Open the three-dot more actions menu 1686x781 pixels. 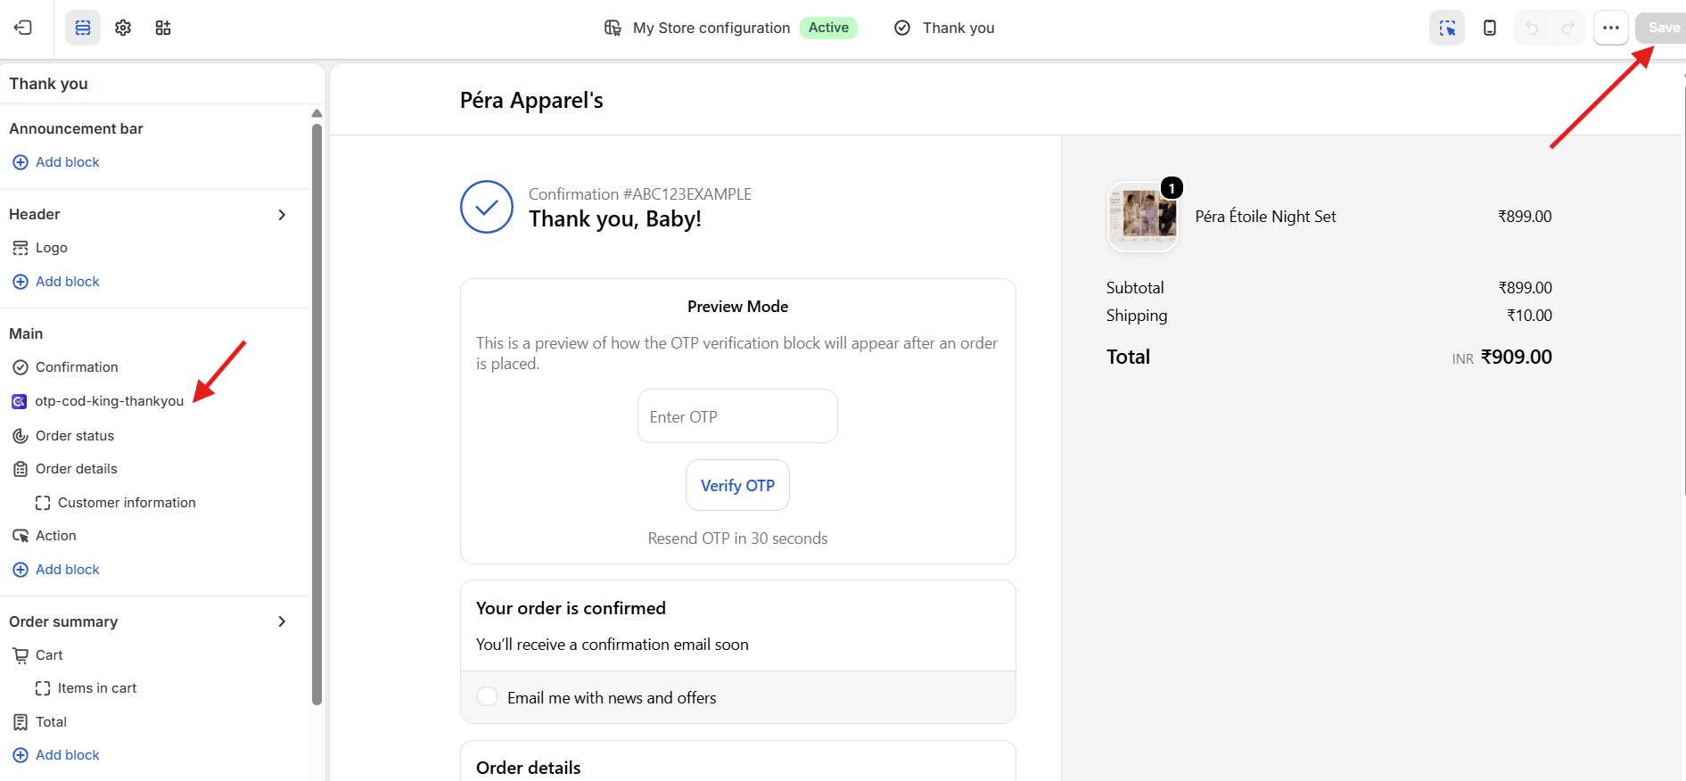coord(1611,28)
